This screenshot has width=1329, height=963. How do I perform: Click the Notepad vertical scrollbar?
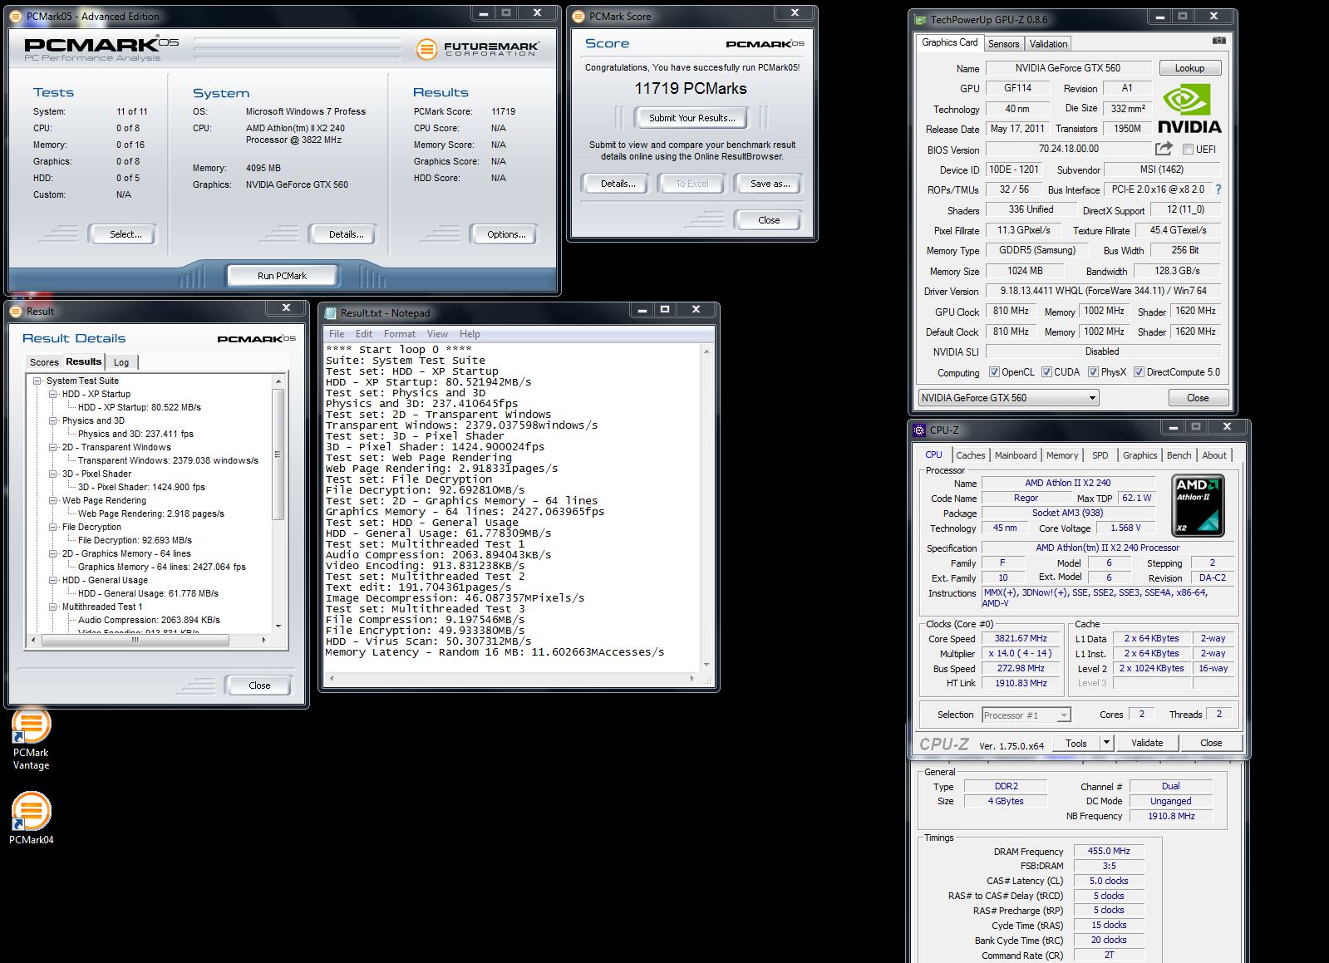click(706, 509)
